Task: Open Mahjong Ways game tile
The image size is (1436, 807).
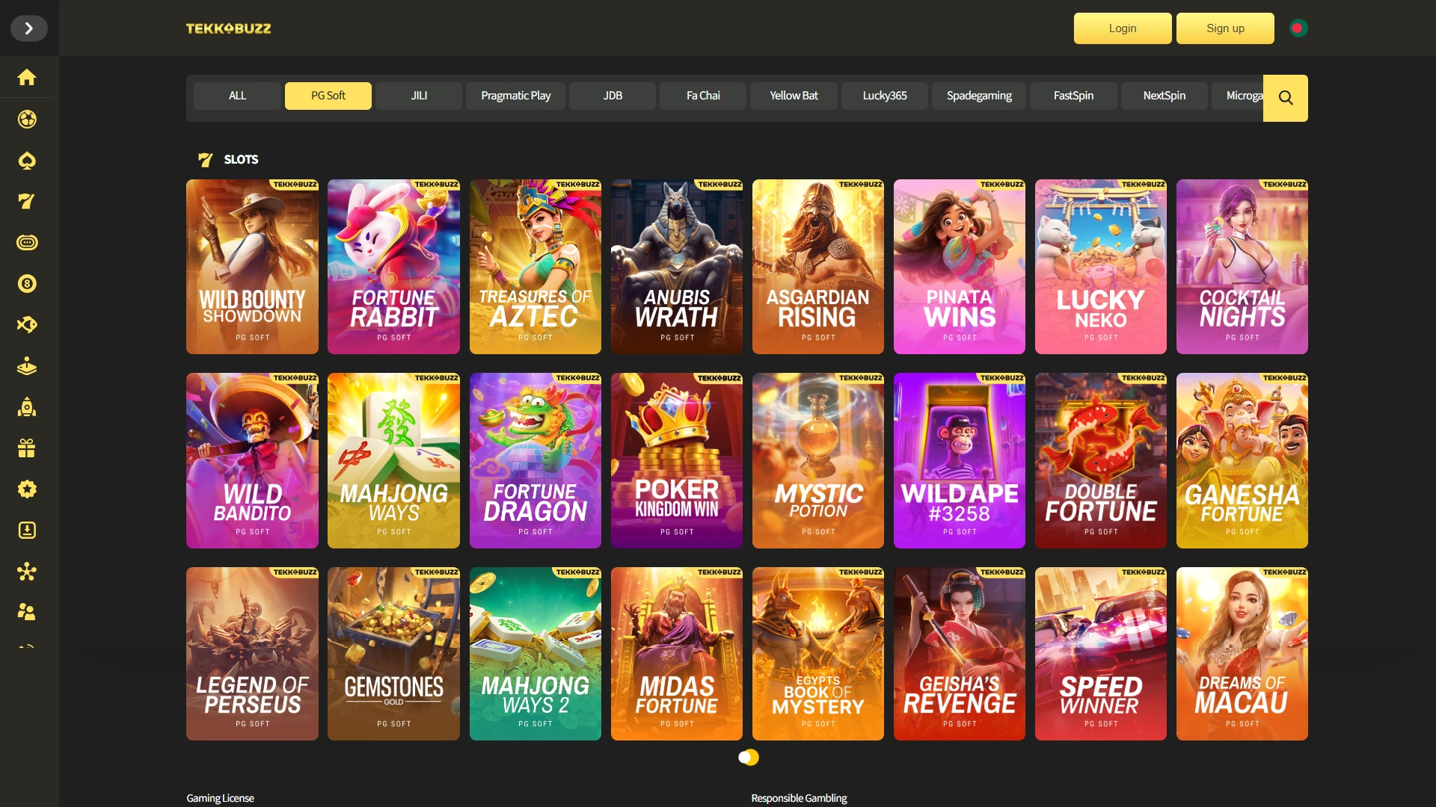Action: (393, 461)
